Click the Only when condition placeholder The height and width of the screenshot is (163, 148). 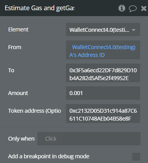tap(51, 139)
